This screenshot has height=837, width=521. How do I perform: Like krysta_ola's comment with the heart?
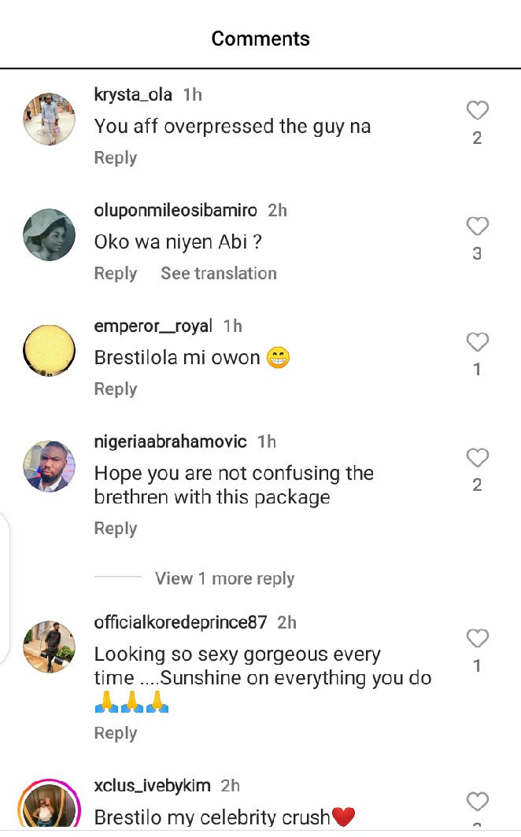click(477, 111)
